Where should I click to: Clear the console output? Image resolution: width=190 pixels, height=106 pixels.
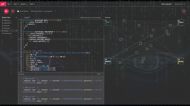point(99,74)
